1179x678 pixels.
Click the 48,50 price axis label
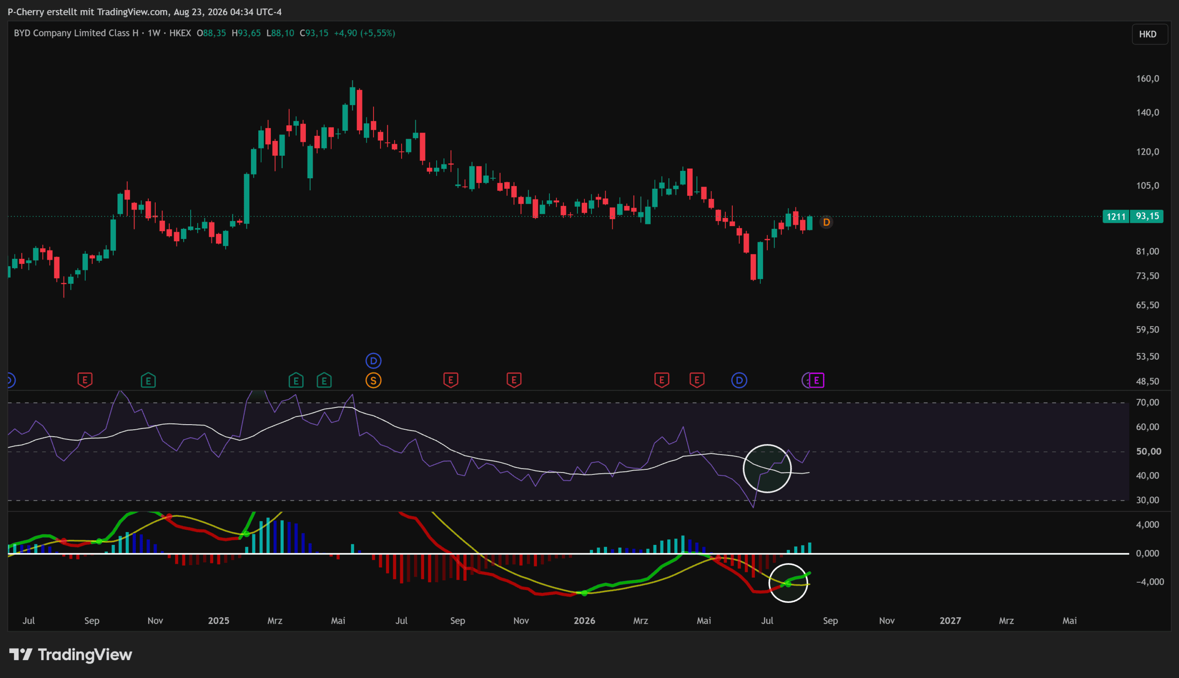point(1148,381)
